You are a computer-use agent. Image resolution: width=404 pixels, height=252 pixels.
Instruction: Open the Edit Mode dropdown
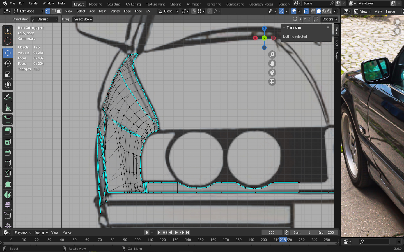tap(28, 11)
